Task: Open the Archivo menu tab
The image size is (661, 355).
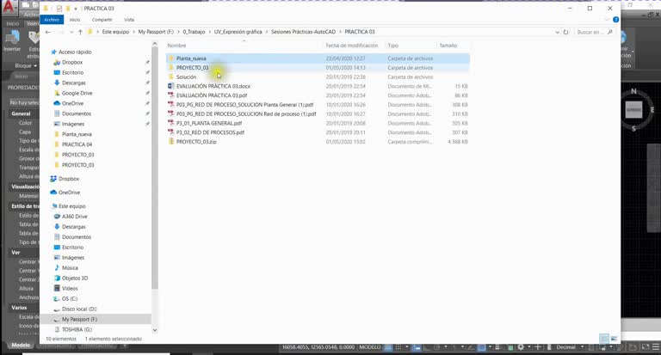Action: [52, 20]
